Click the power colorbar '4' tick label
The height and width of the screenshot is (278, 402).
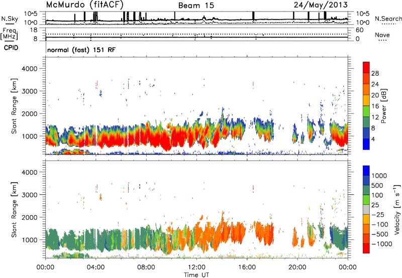click(373, 139)
